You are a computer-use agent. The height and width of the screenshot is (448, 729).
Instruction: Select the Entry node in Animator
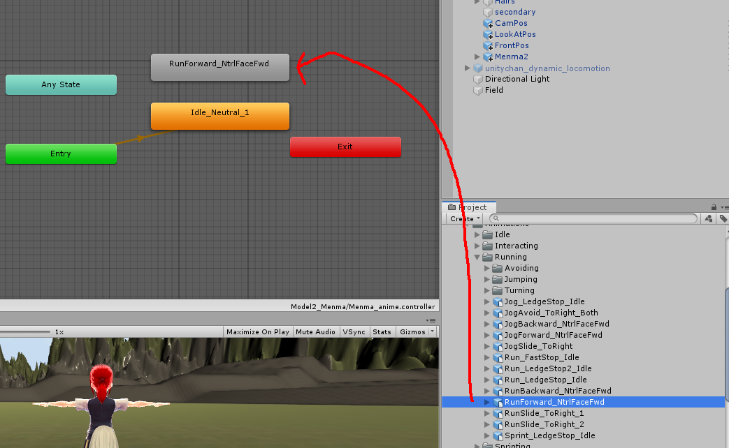click(61, 154)
